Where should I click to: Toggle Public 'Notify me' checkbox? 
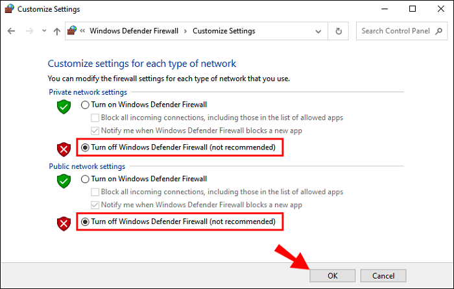(x=95, y=205)
